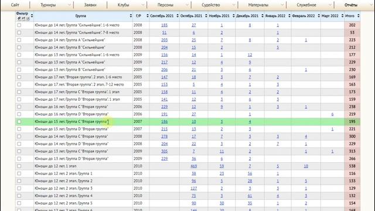Open the Отчёты menu item
Viewport: 375px width, 211px height.
[351, 5]
